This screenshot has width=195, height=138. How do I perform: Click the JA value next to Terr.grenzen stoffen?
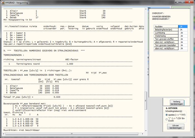coord(183,39)
